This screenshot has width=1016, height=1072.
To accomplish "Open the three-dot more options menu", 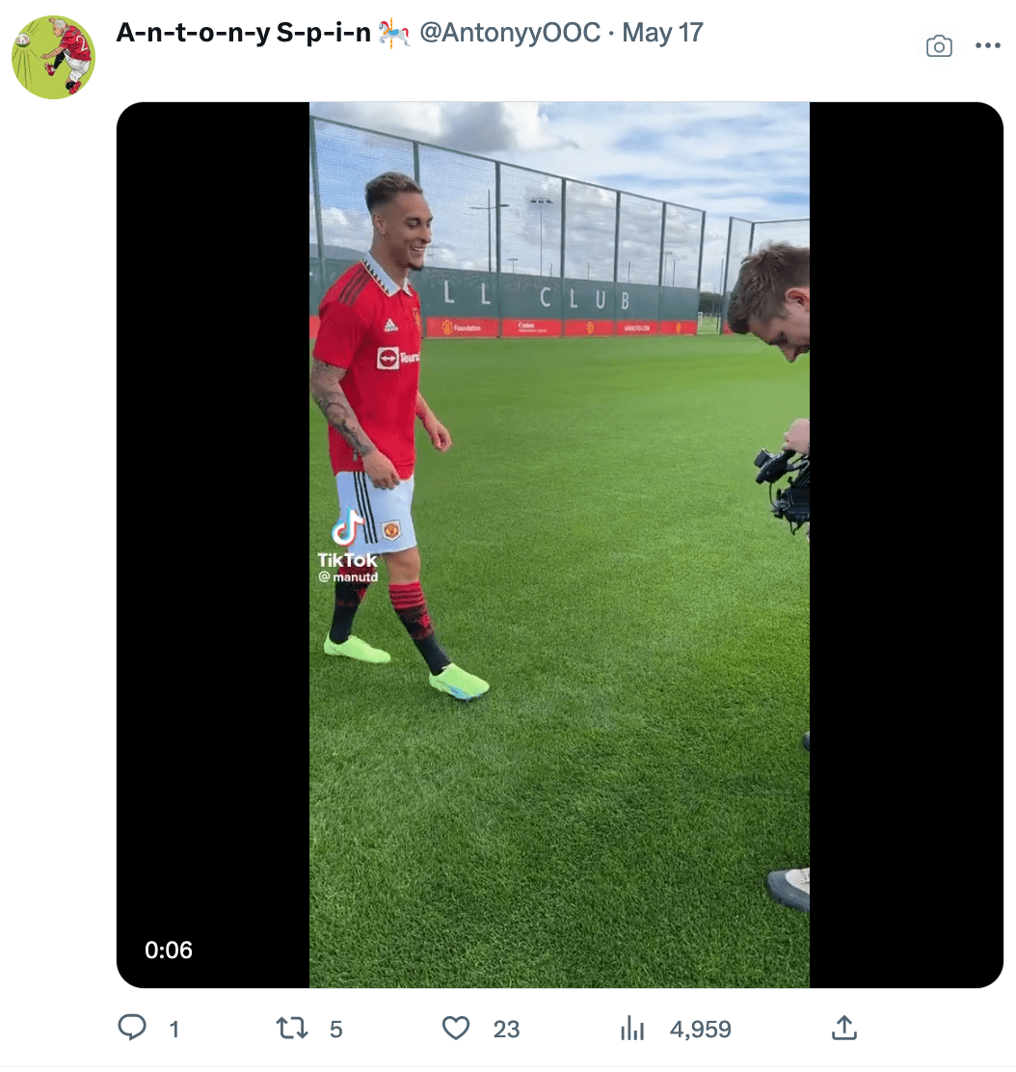I will click(x=988, y=45).
